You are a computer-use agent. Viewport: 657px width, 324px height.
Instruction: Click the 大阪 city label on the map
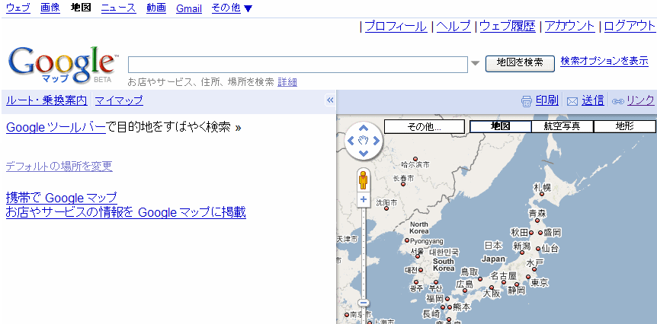click(x=492, y=294)
